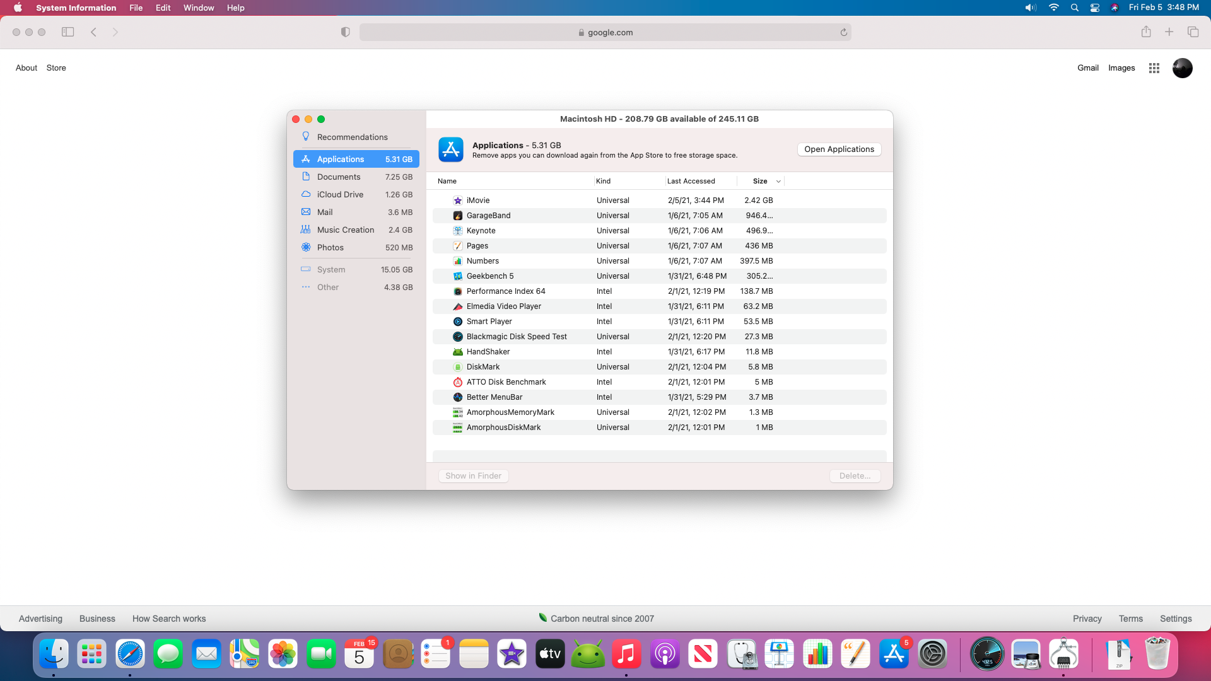Open the System Information app menu
Image resolution: width=1211 pixels, height=681 pixels.
coord(76,8)
